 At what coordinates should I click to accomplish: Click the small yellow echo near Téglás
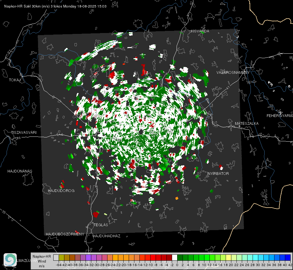(106, 214)
